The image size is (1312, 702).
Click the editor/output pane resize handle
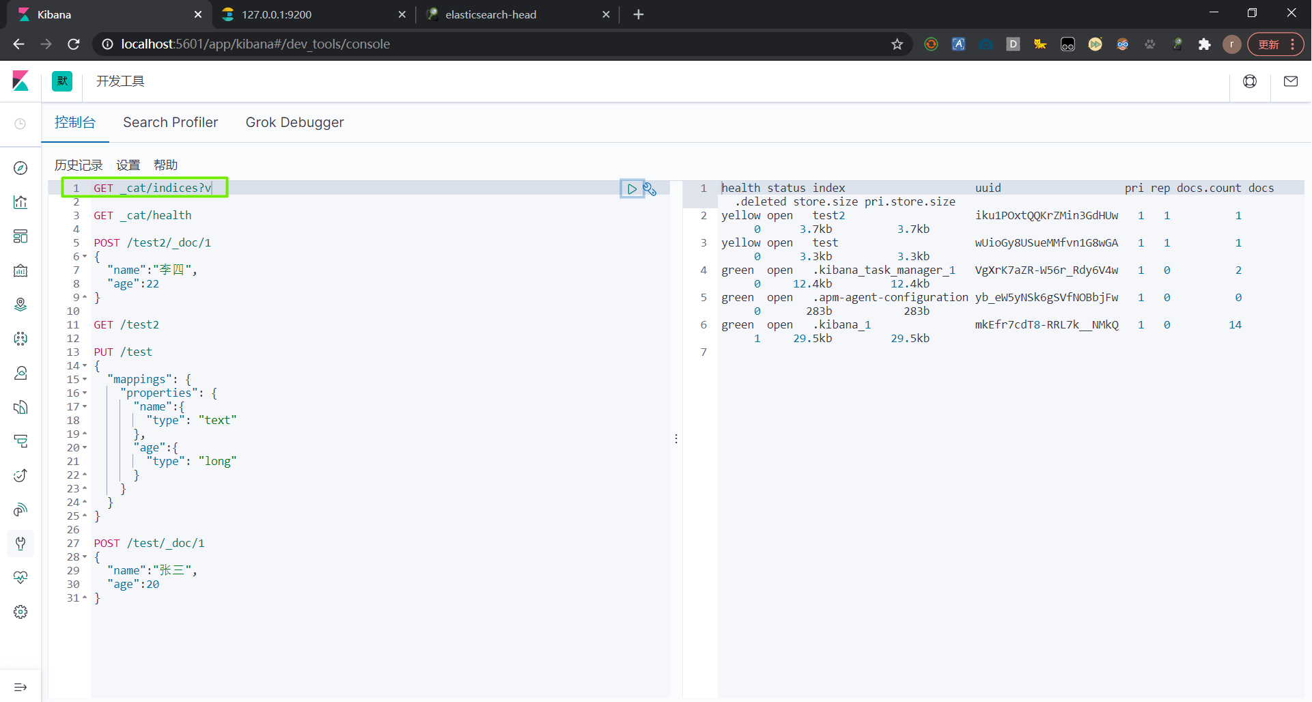pyautogui.click(x=676, y=439)
